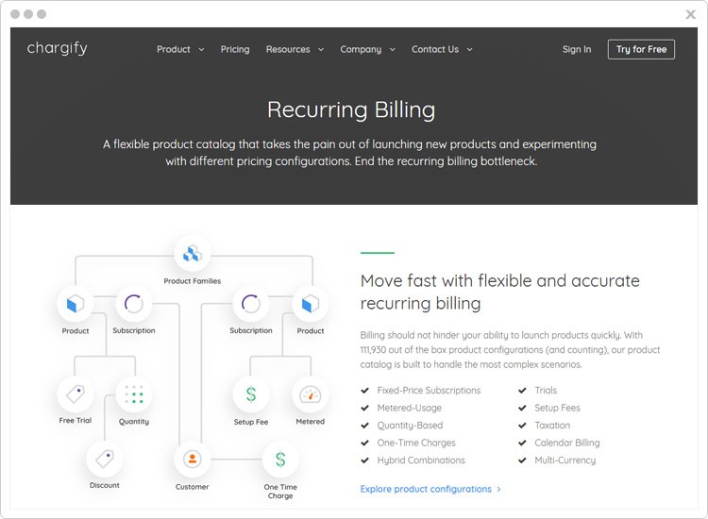708x519 pixels.
Task: Click checkmark beside Calendar Billing
Action: pos(522,443)
